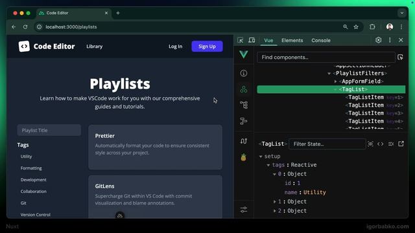415x233 pixels.
Task: Click the Sign Up button
Action: (207, 47)
